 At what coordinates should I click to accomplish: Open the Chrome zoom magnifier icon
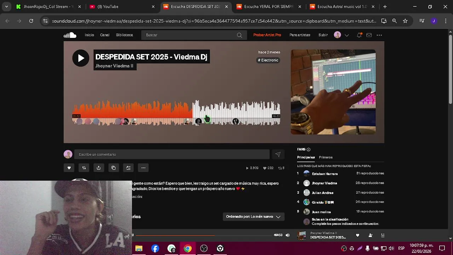[x=394, y=21]
